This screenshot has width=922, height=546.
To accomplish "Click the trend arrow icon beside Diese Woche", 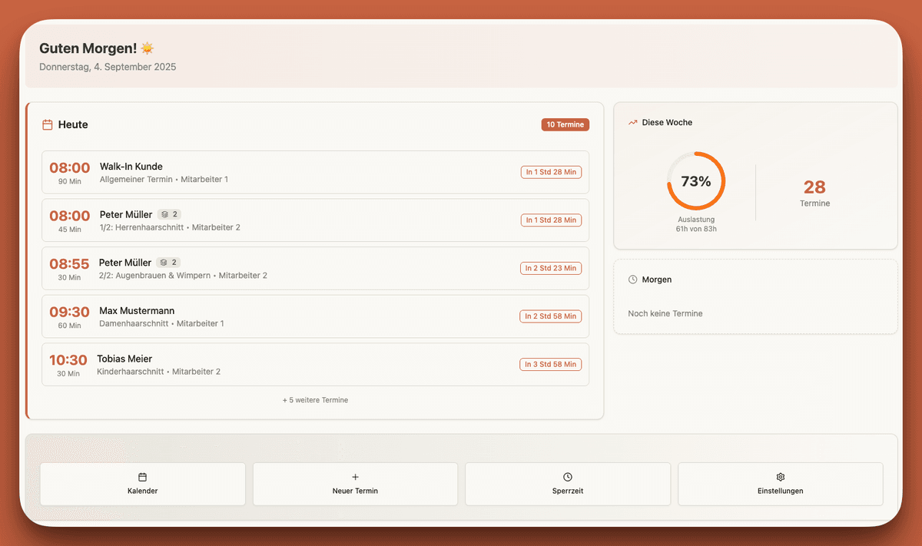I will coord(632,121).
